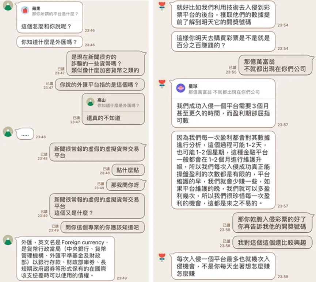The image size is (316, 282).
Task: Tap the tulip avatar beside the 每次入侵 message
Action: [162, 258]
